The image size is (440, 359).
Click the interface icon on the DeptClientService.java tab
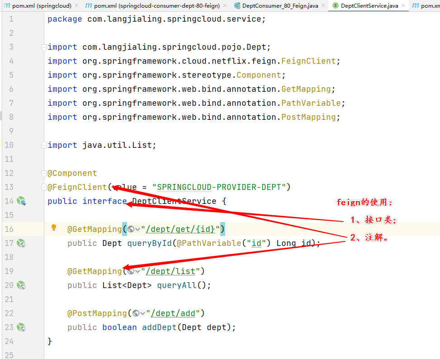336,5
